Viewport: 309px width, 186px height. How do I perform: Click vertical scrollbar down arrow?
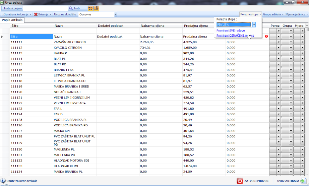point(307,174)
